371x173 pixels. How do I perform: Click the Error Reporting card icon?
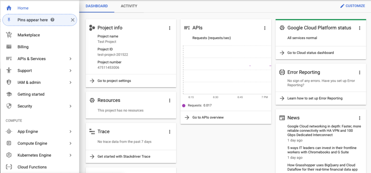point(282,72)
